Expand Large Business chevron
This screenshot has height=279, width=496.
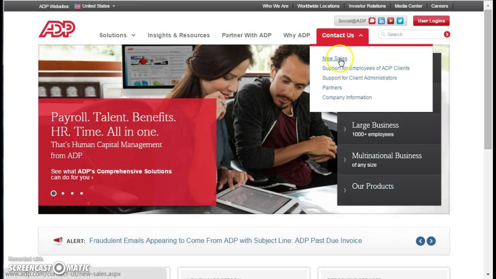(345, 129)
